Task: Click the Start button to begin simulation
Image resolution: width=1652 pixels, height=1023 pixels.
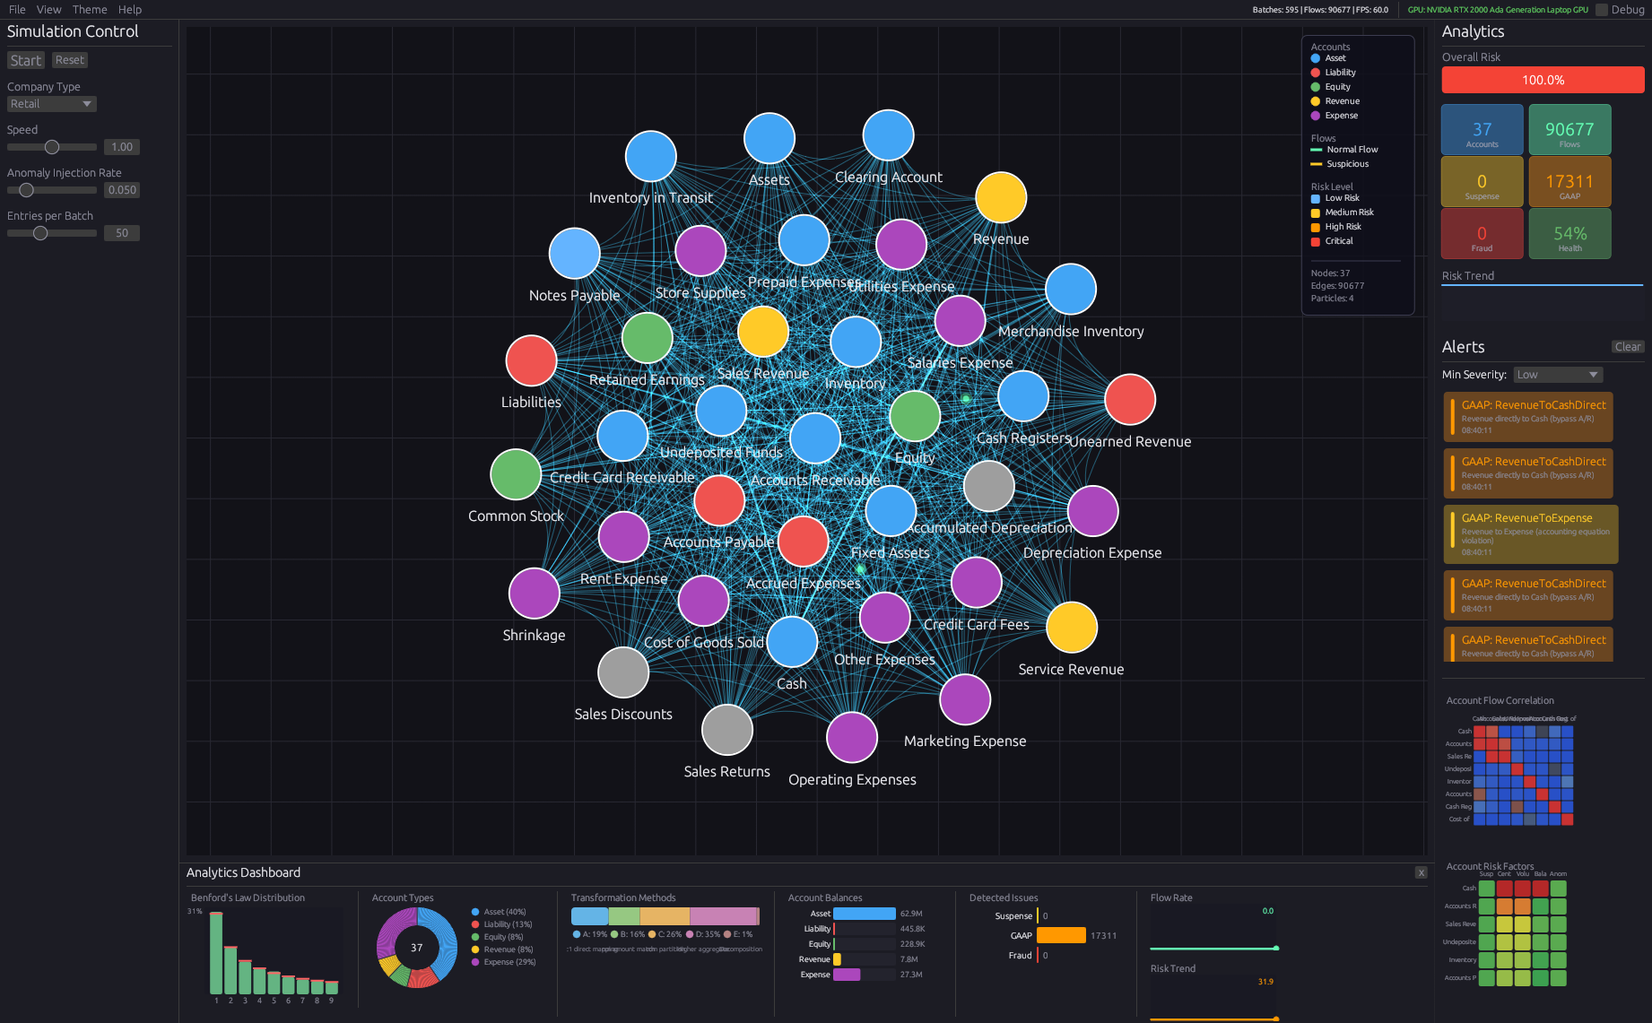Action: coord(25,59)
